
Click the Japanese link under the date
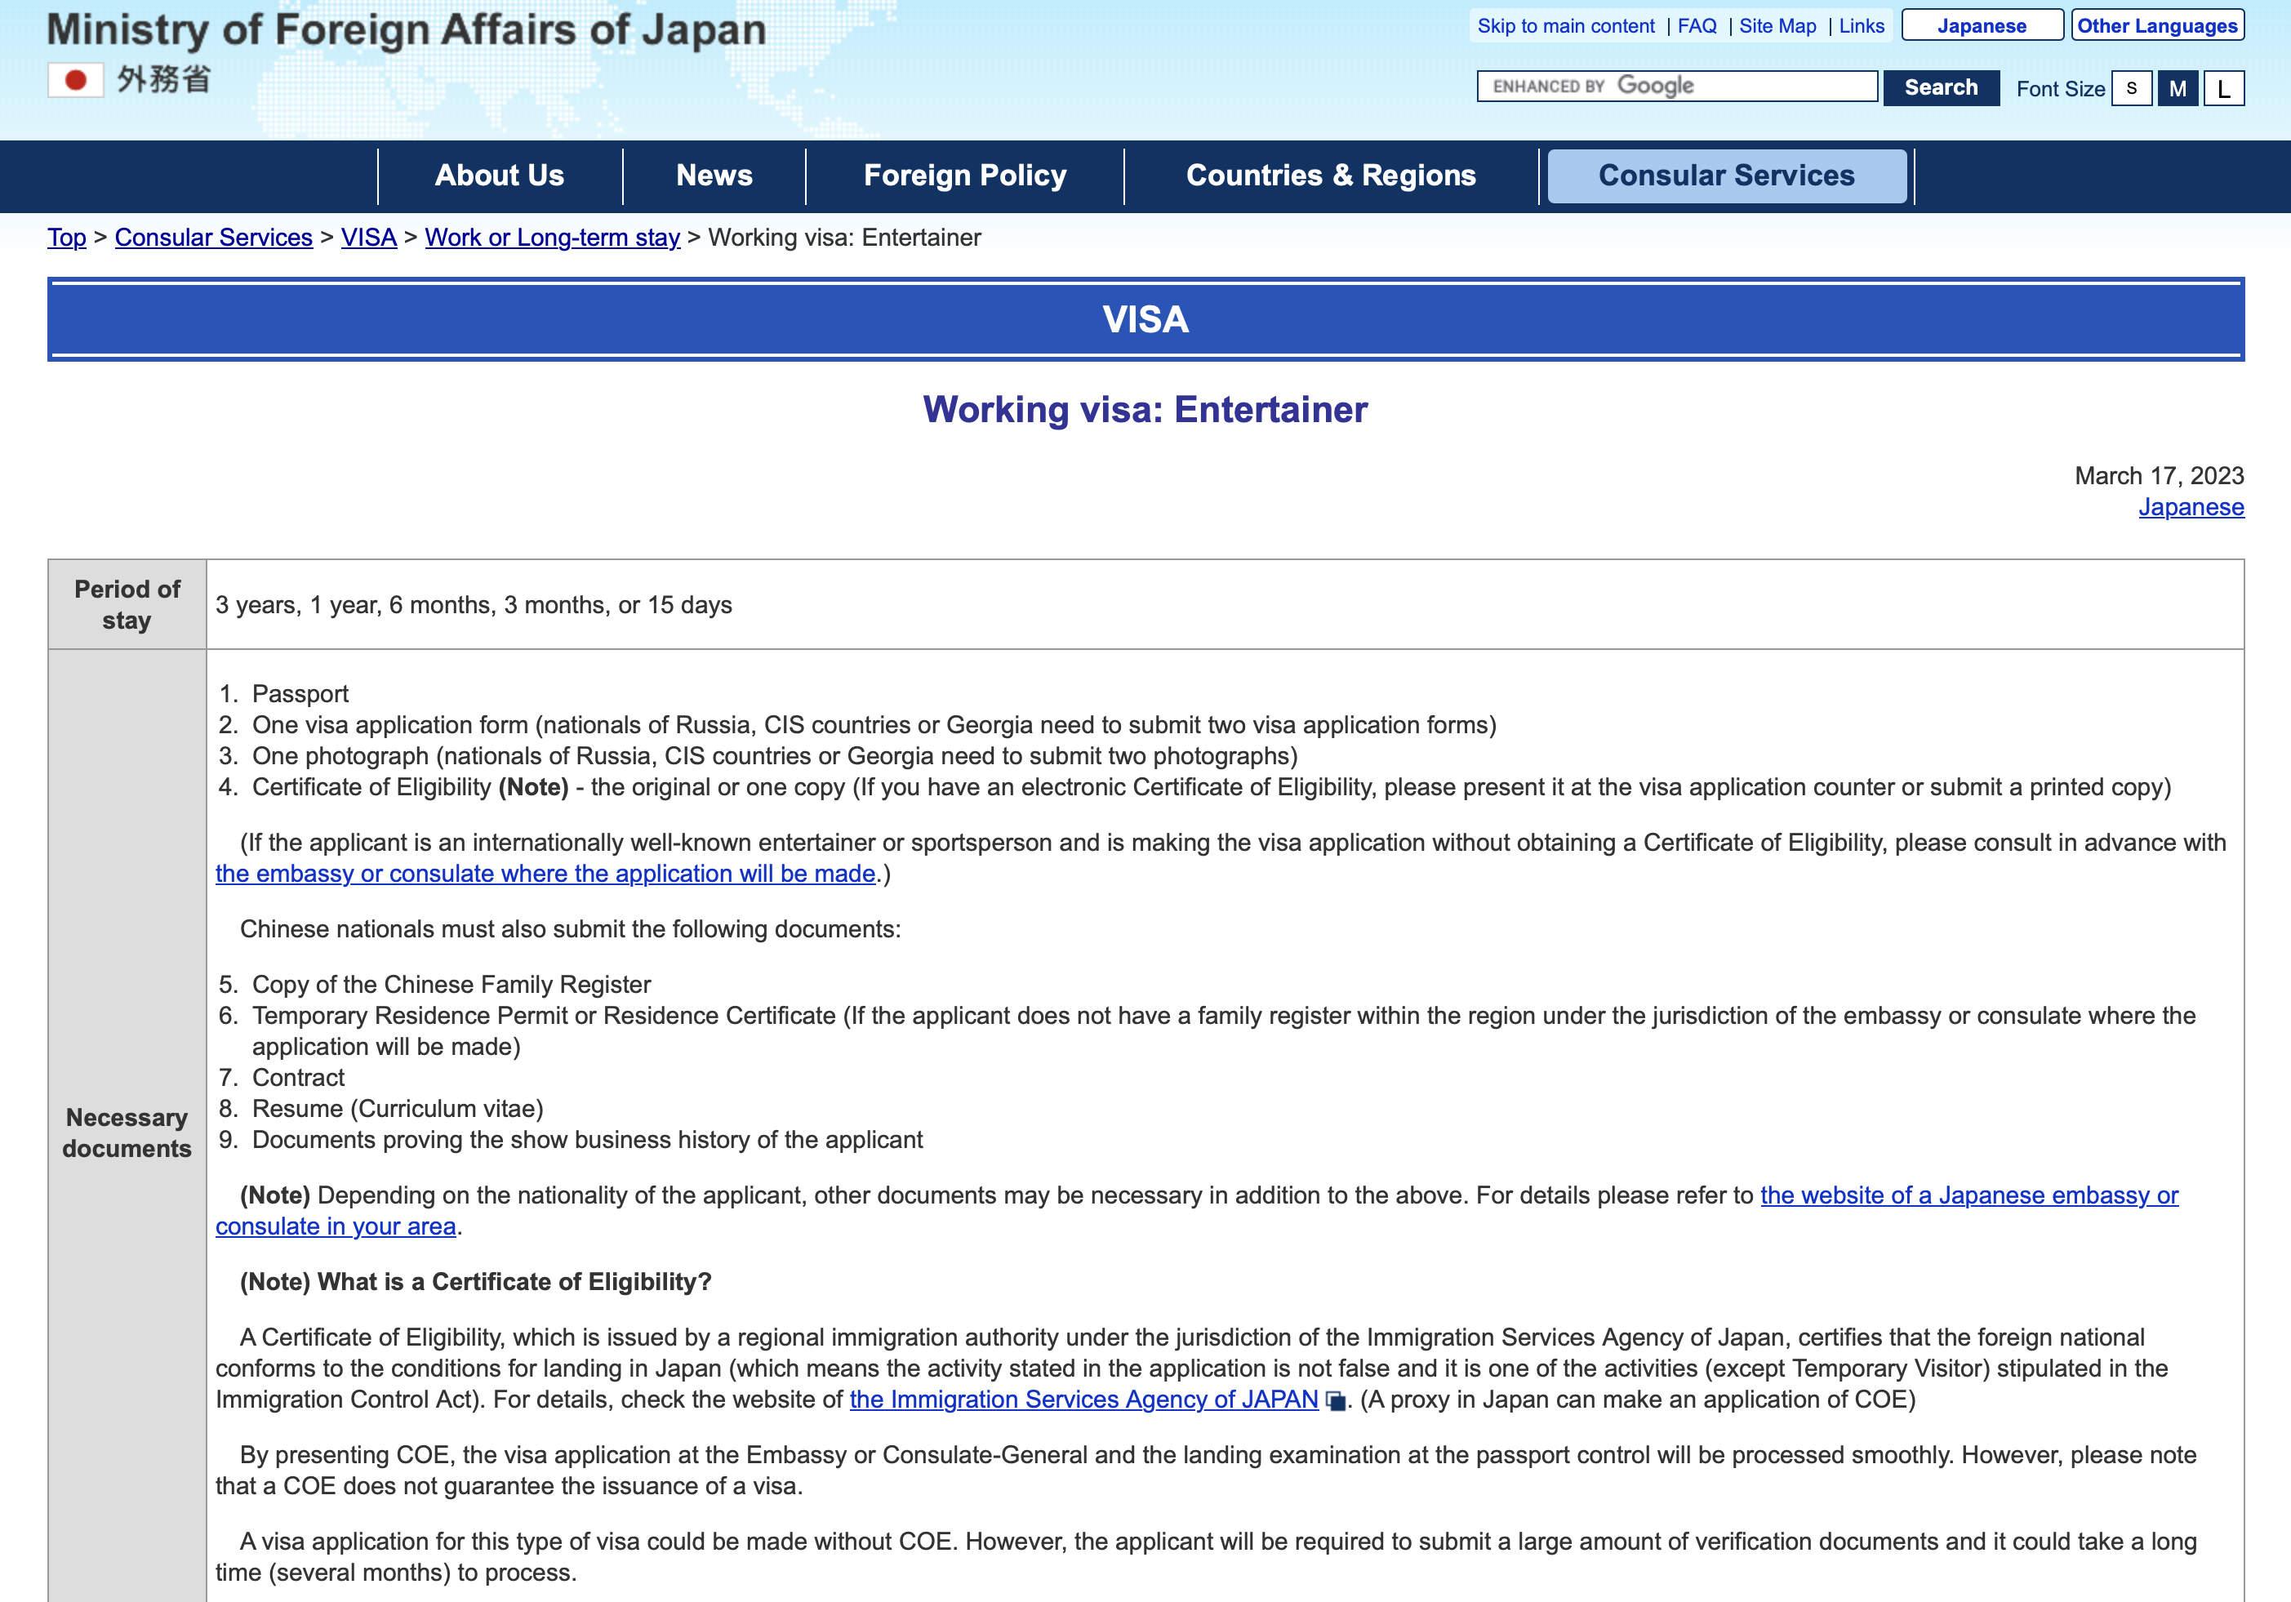click(2191, 507)
